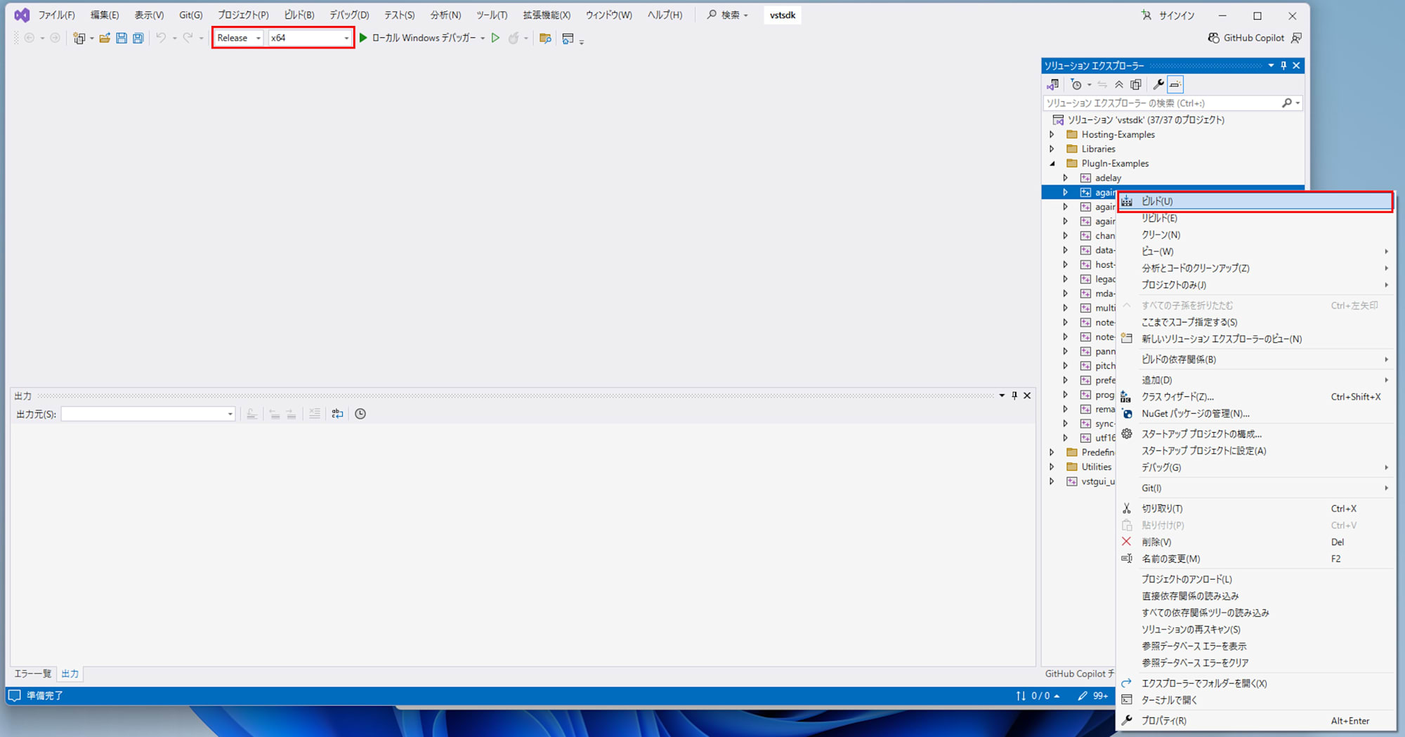Click the GitHub Copilot icon at top right
This screenshot has width=1405, height=737.
(x=1213, y=38)
